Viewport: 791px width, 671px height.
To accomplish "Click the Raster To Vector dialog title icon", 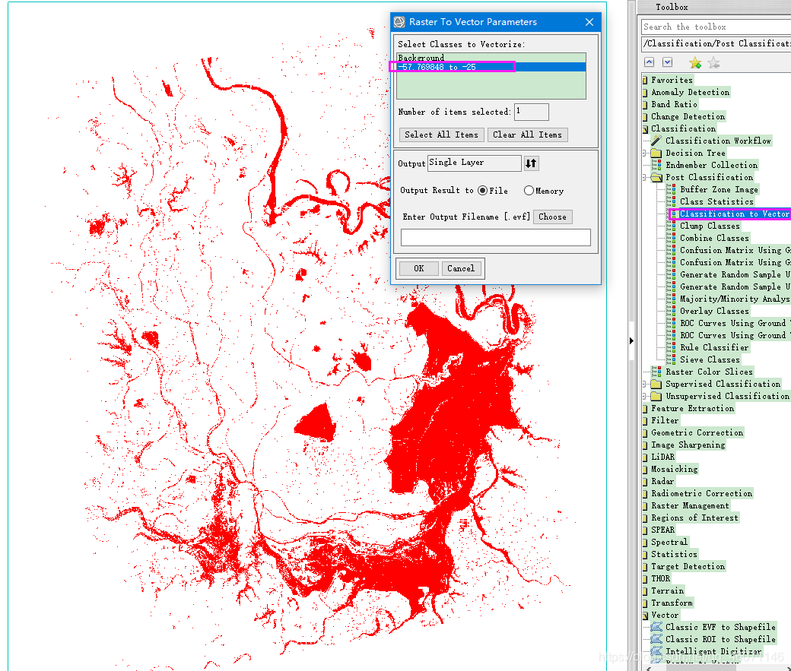I will pos(399,22).
